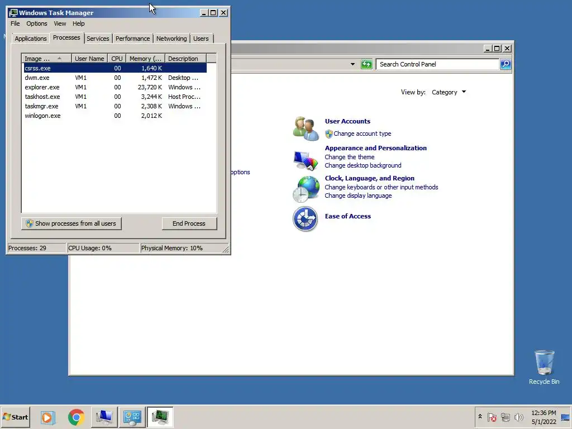
Task: Open the User Accounts category icon
Action: 306,128
